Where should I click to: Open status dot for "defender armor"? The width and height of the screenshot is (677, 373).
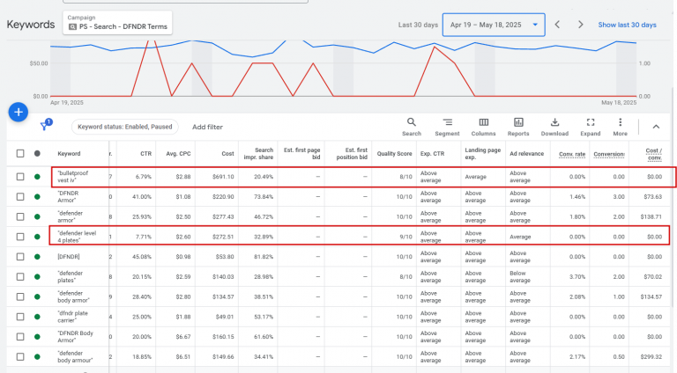coord(37,216)
